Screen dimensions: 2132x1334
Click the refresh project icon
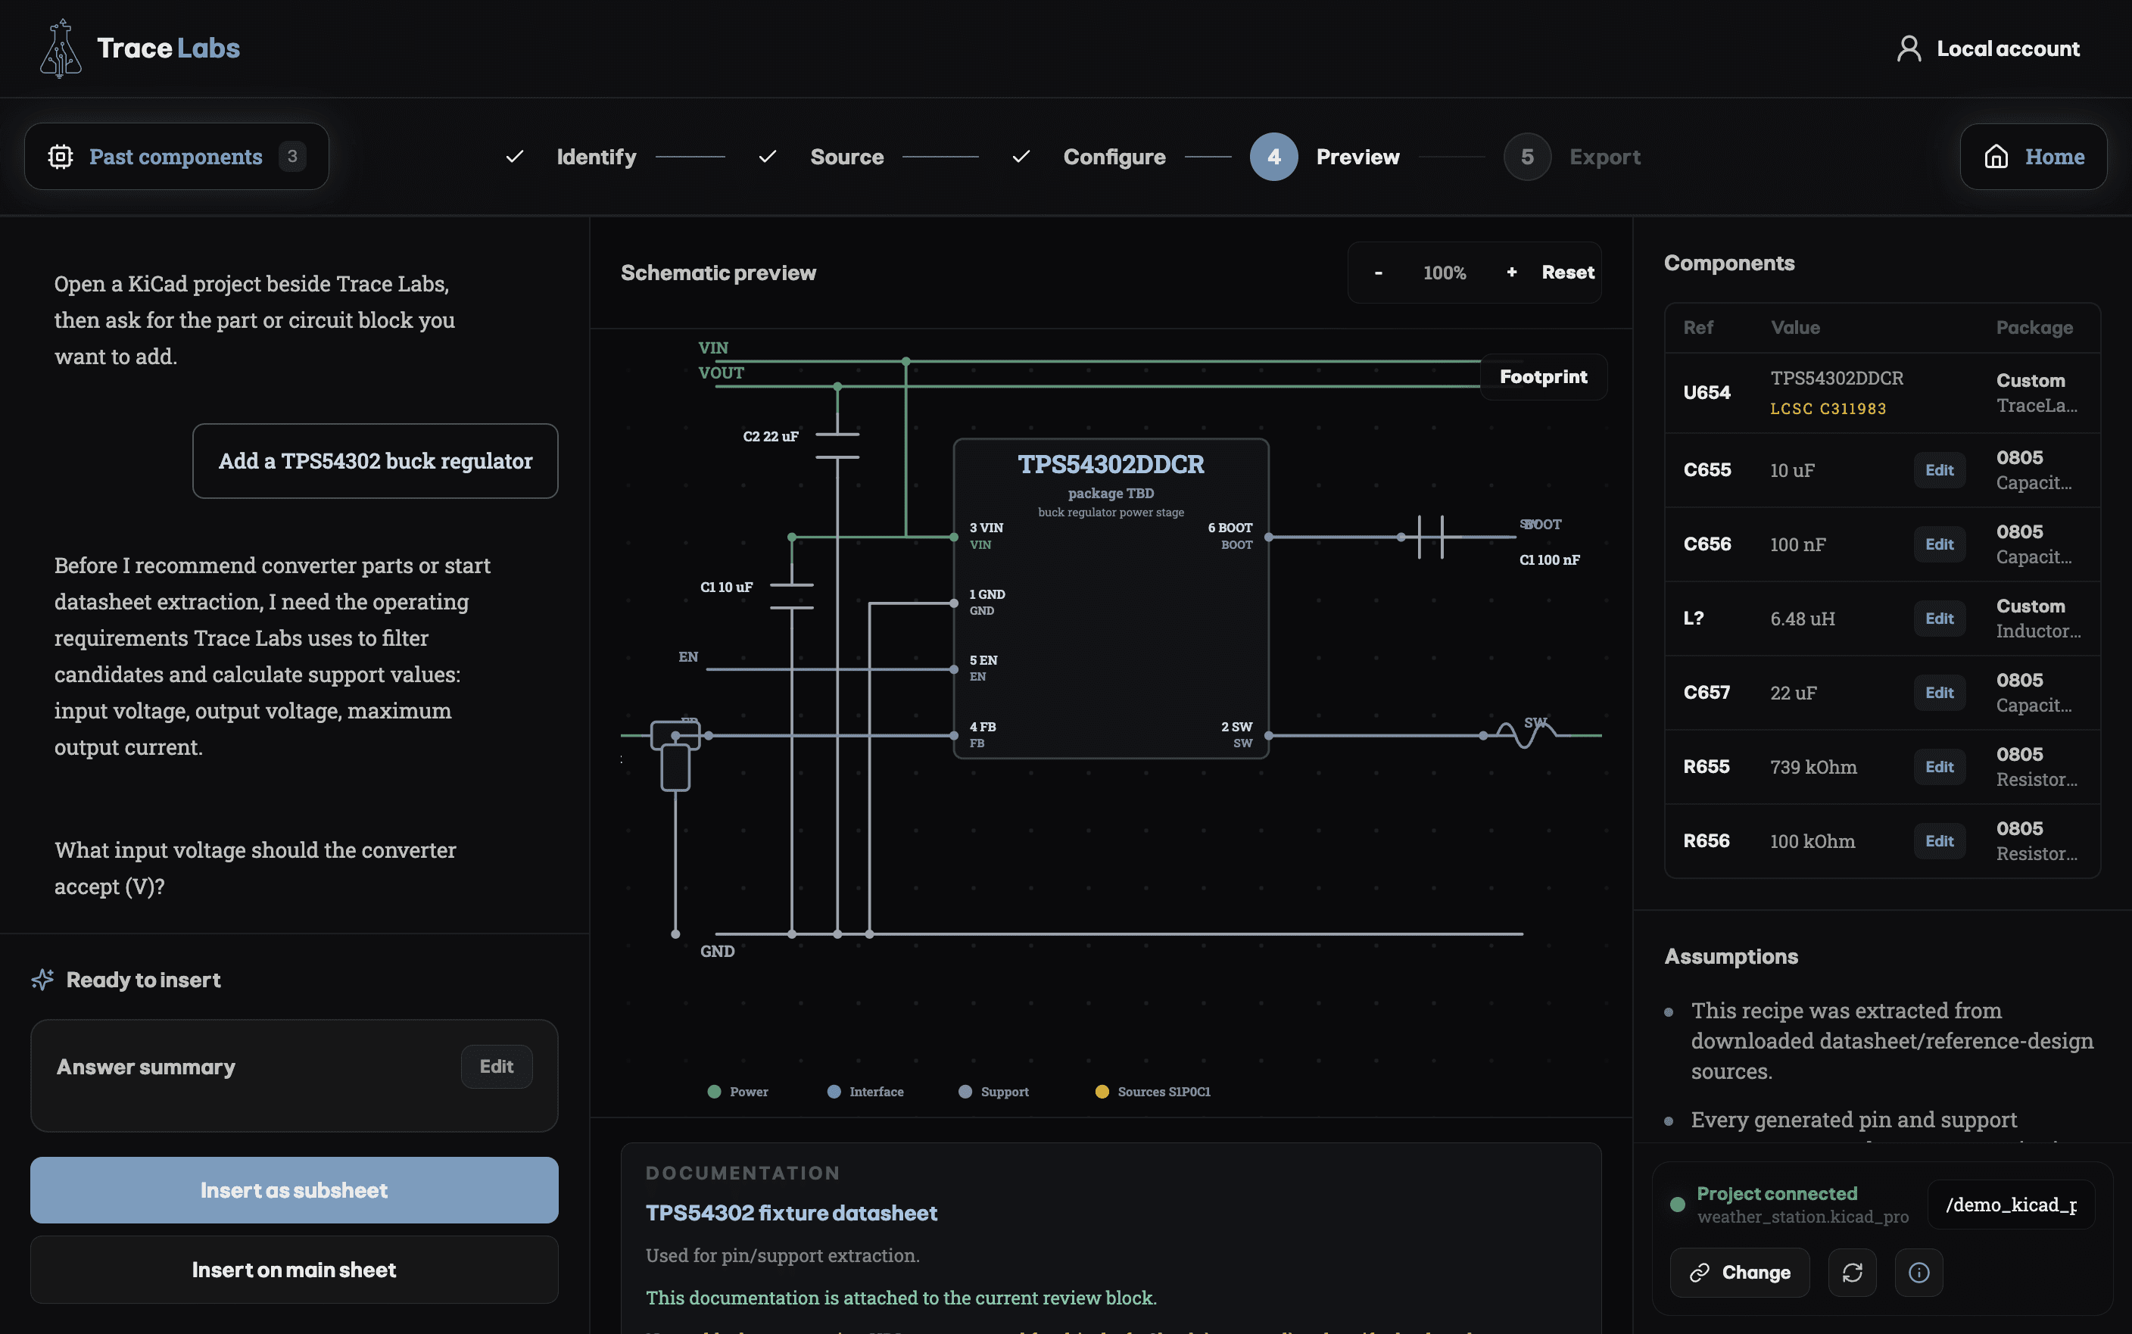(1852, 1272)
